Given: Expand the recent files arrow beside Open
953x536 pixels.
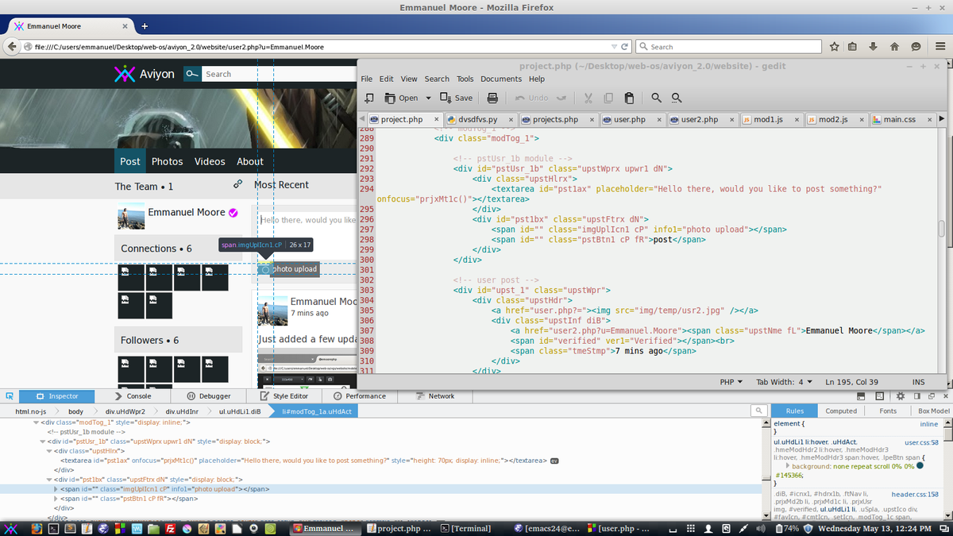Looking at the screenshot, I should [428, 98].
